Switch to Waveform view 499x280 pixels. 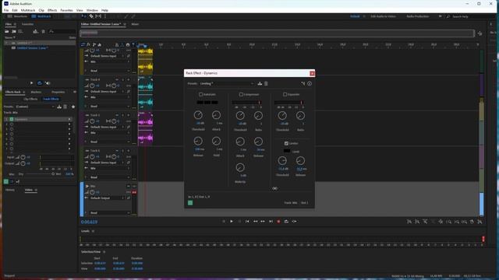17,16
